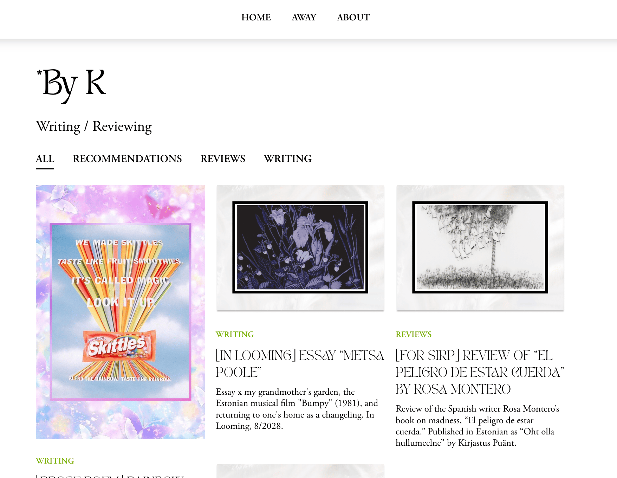Select the ALL filter tab
Image resolution: width=617 pixels, height=478 pixels.
point(45,159)
